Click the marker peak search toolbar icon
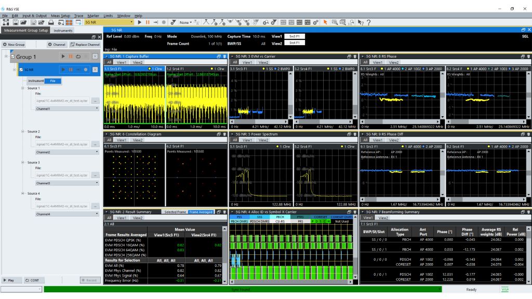 coord(206,22)
